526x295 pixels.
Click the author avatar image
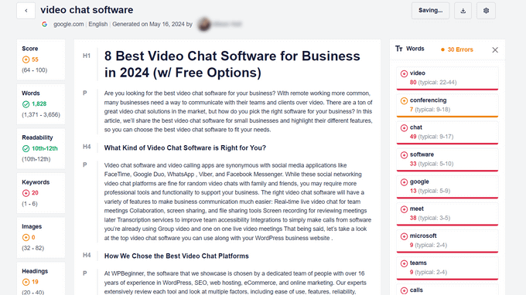click(x=204, y=24)
